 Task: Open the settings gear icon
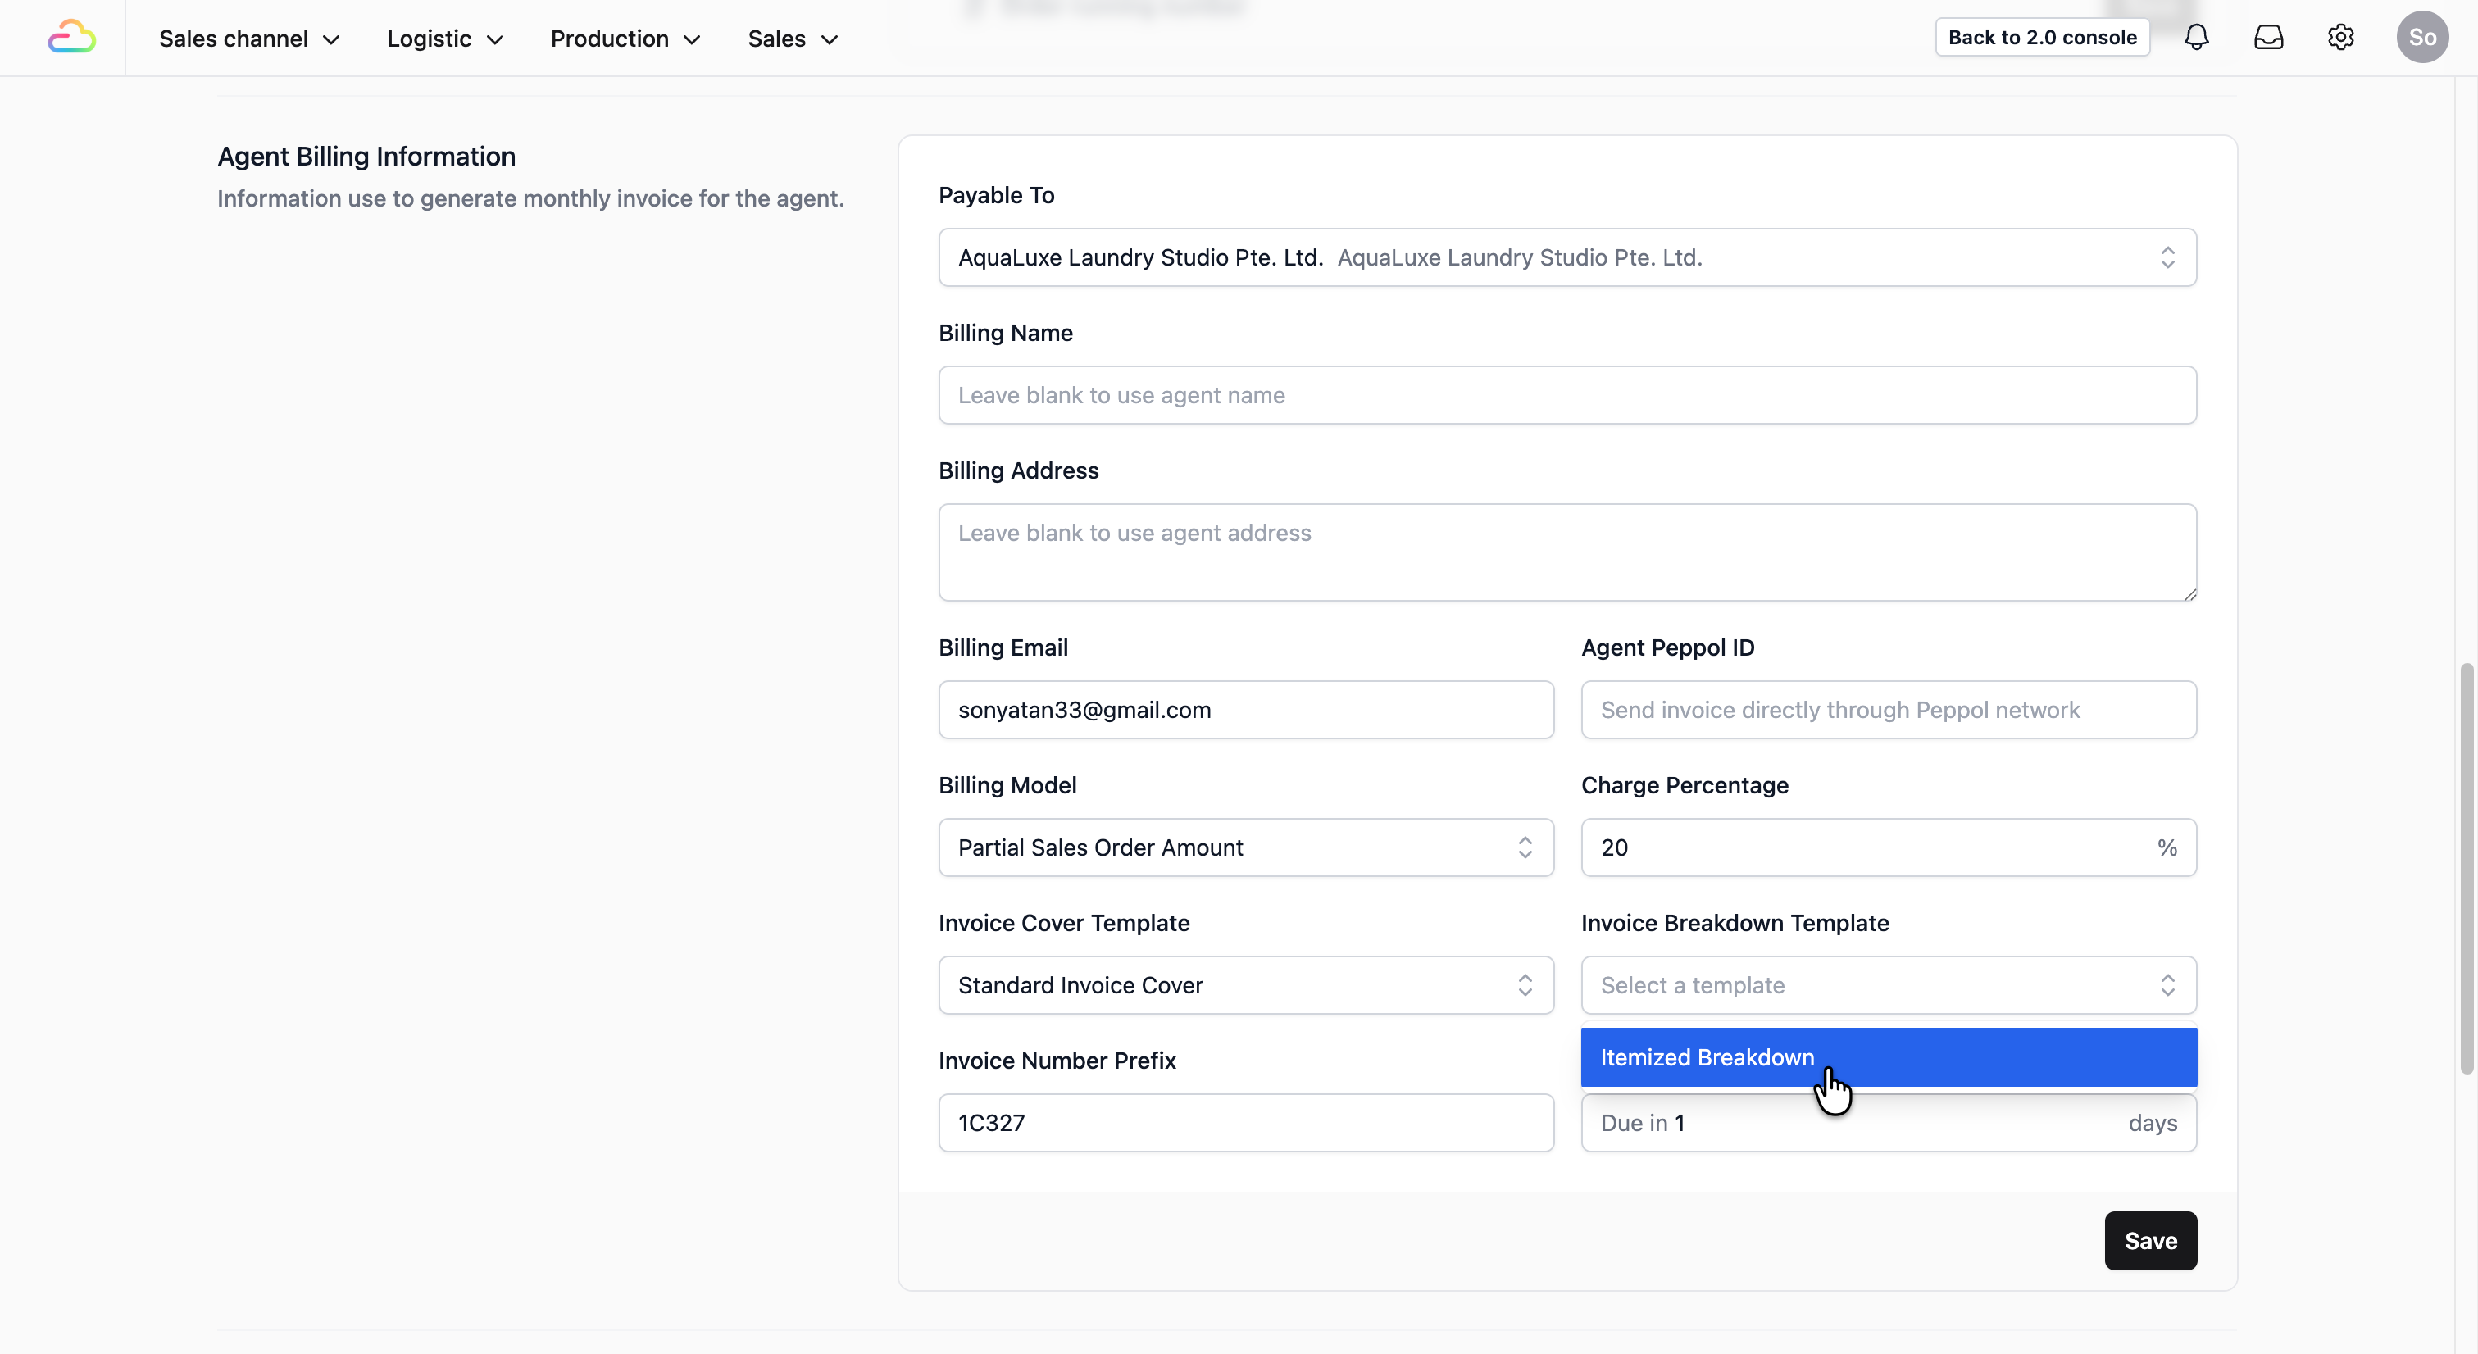[x=2340, y=38]
